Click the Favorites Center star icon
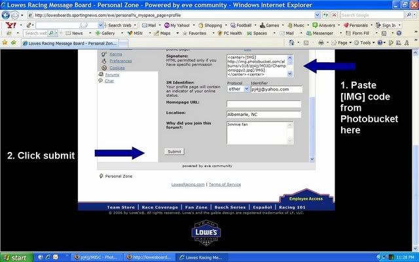This screenshot has width=419, height=262. (x=5, y=43)
